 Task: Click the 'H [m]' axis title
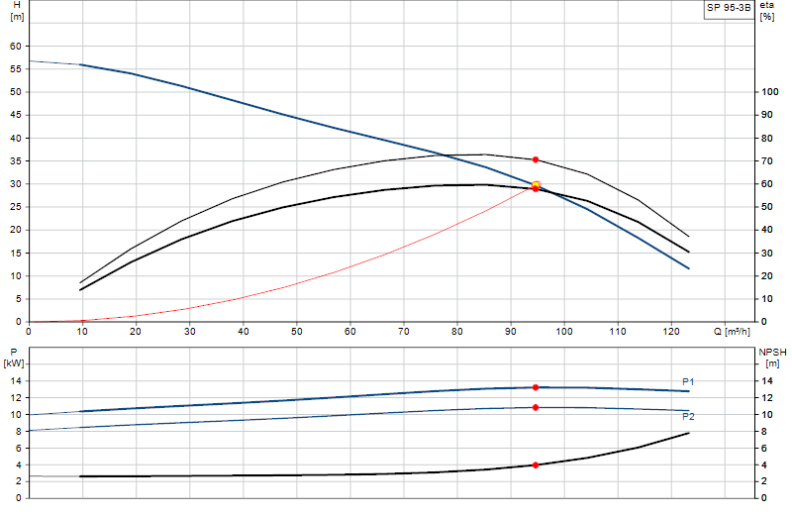coord(17,11)
